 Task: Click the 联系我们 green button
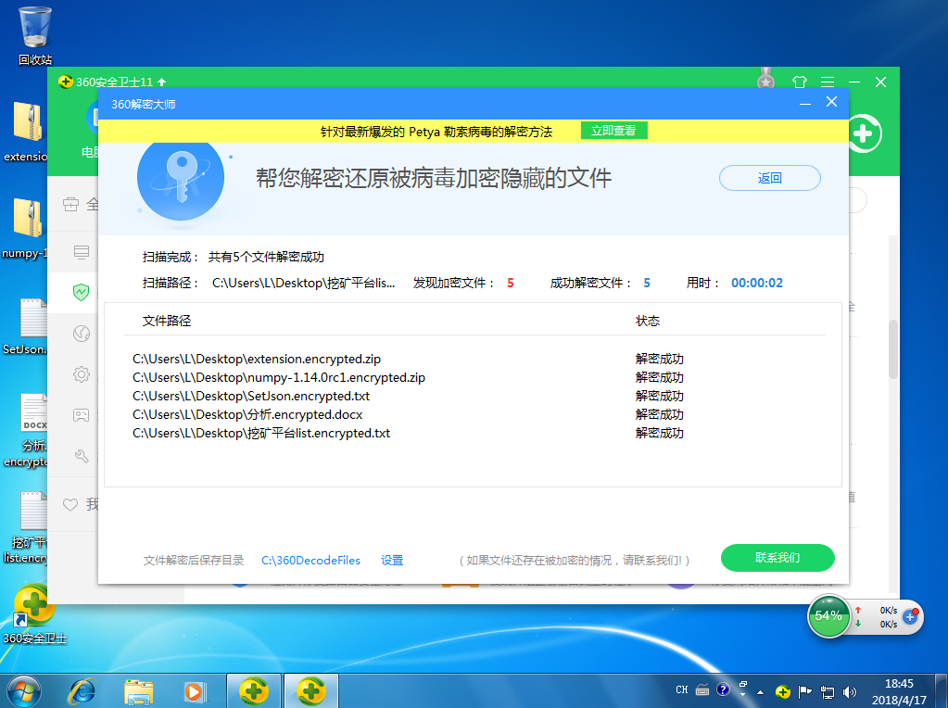[x=777, y=558]
